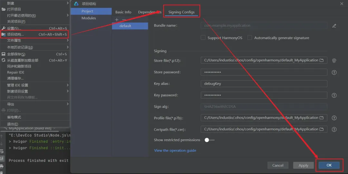Expand 打开最近使用的 submenu
348x174 pixels.
(68, 15)
